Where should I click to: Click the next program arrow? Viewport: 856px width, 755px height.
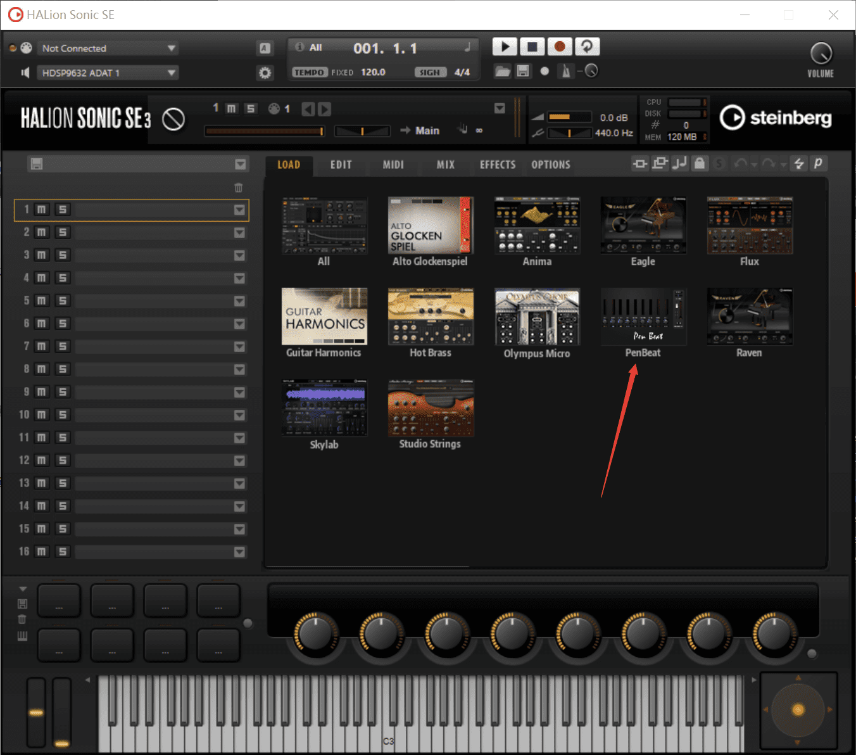coord(325,110)
